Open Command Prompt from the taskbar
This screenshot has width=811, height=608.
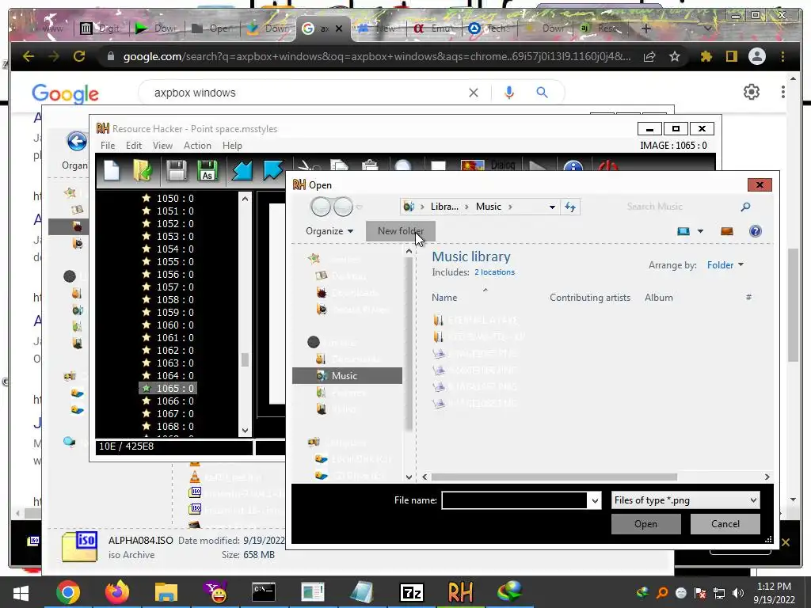pos(264,592)
